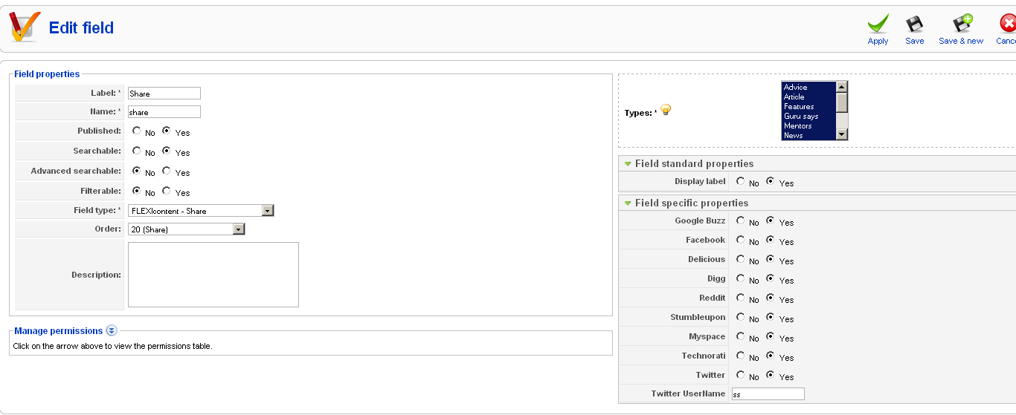
Task: Collapse Field standard properties green arrow
Action: [628, 164]
